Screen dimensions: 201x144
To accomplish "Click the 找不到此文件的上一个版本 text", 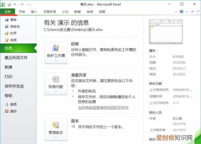I will tap(100, 127).
